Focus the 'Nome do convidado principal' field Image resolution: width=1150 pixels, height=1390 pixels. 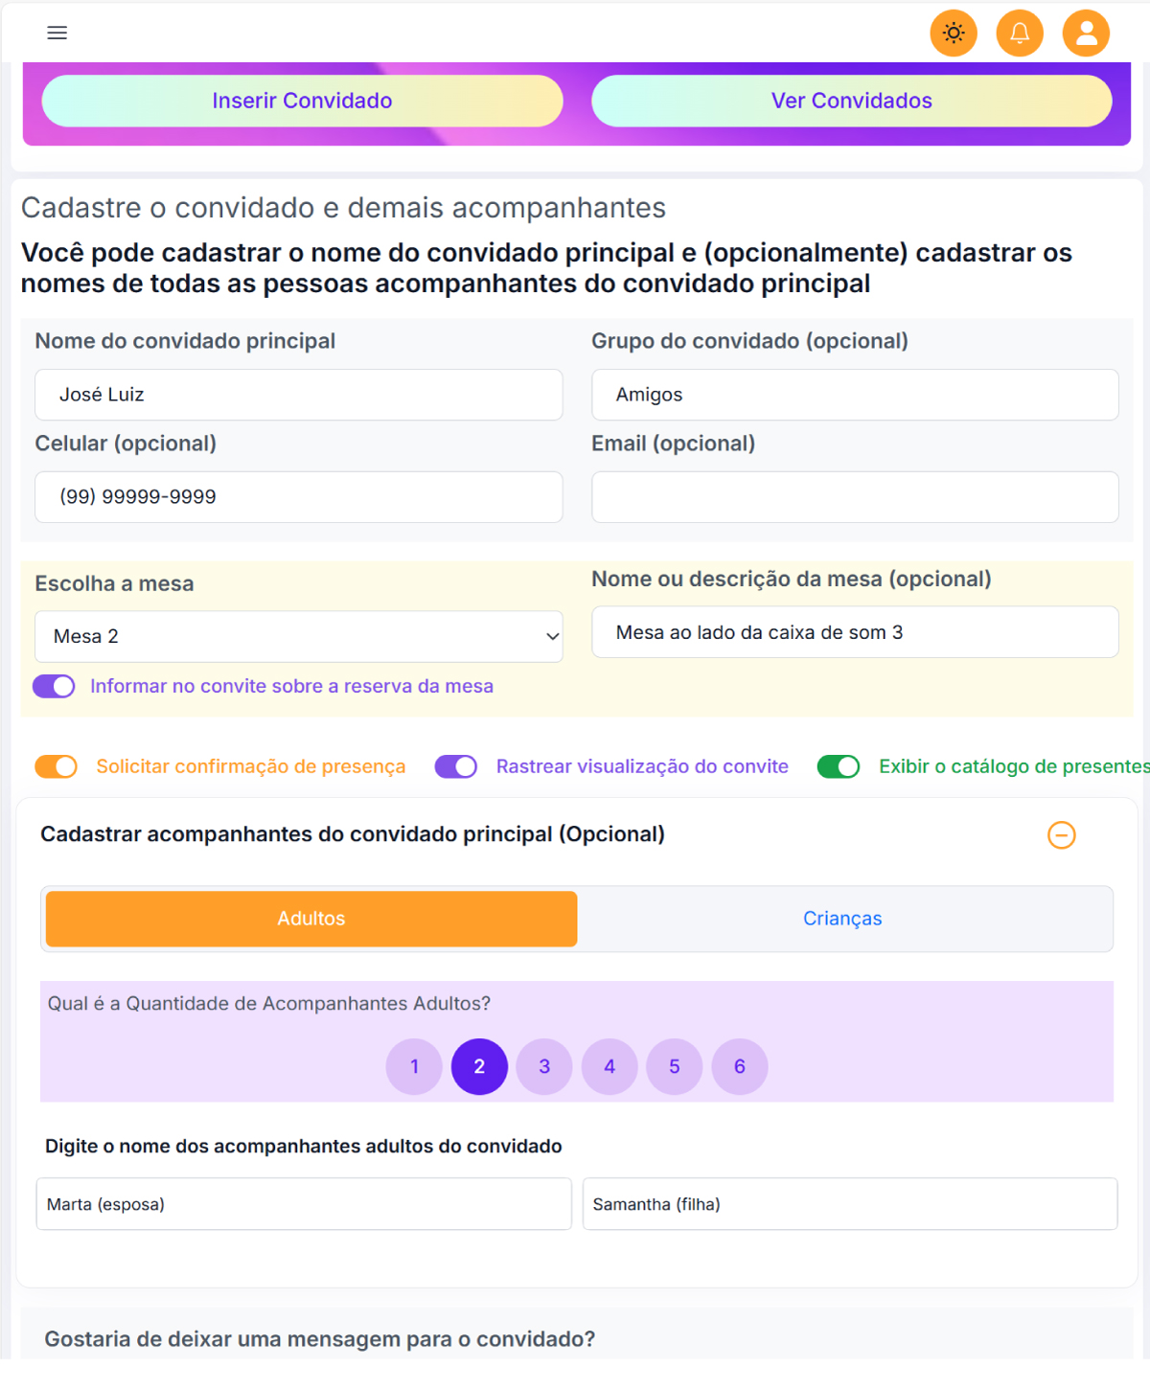click(x=298, y=395)
